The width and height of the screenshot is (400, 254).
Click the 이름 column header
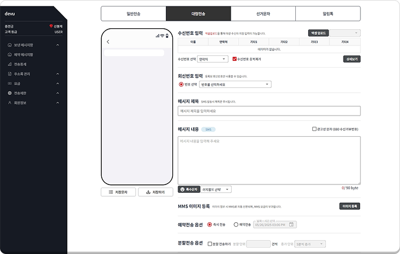(x=193, y=42)
